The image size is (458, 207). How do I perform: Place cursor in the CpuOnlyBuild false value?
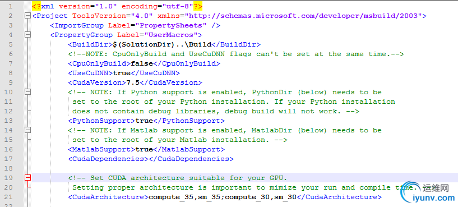[142, 63]
